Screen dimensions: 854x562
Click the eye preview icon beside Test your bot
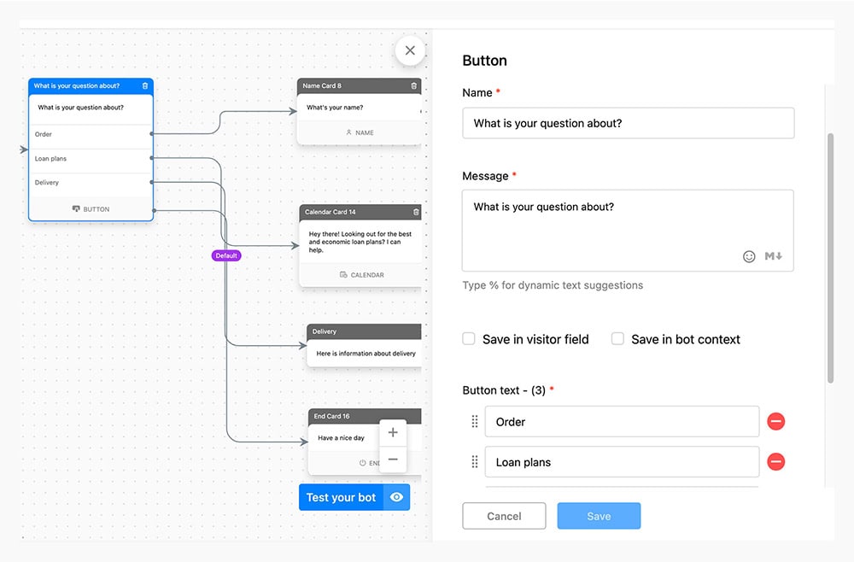(396, 497)
